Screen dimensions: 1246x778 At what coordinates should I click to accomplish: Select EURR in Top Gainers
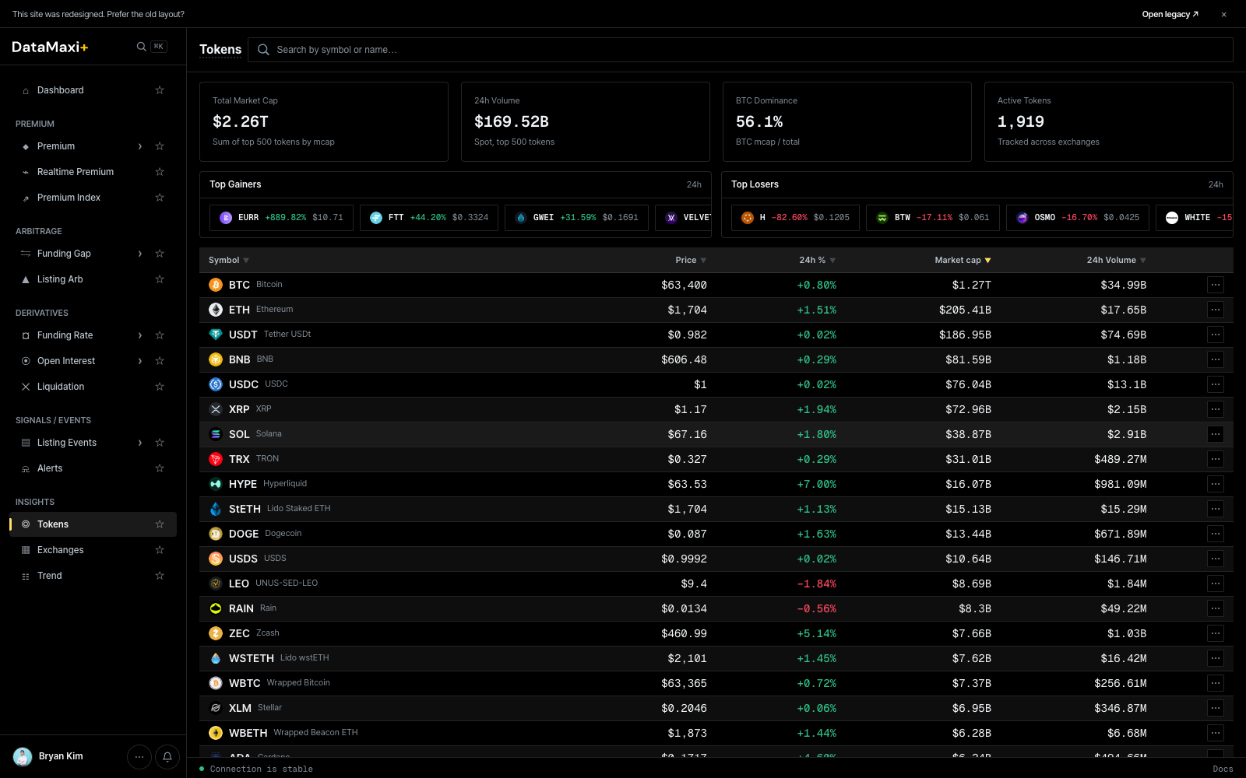(281, 218)
